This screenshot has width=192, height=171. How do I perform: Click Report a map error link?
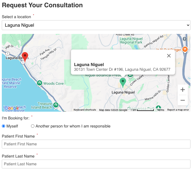point(178,110)
